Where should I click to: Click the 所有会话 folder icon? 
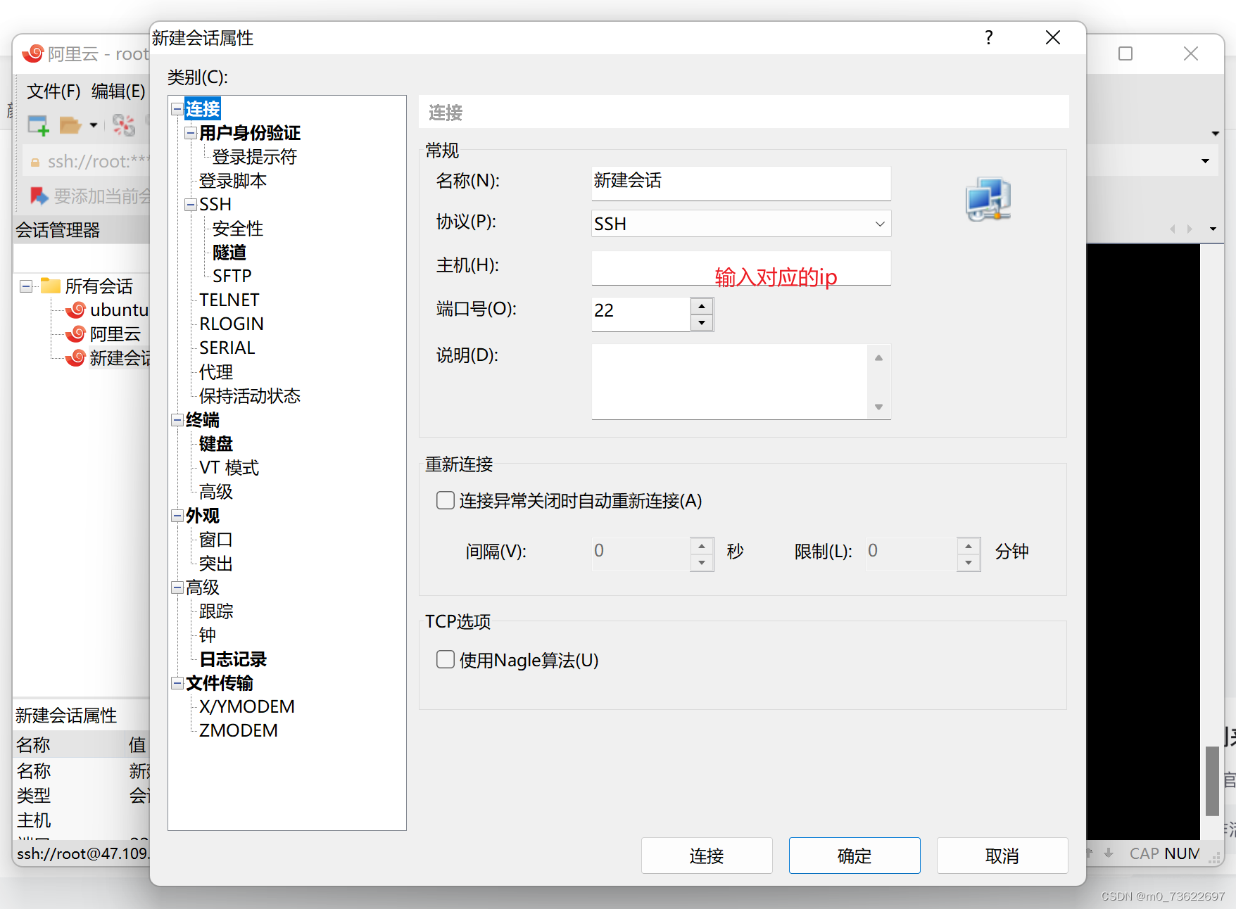pyautogui.click(x=50, y=286)
